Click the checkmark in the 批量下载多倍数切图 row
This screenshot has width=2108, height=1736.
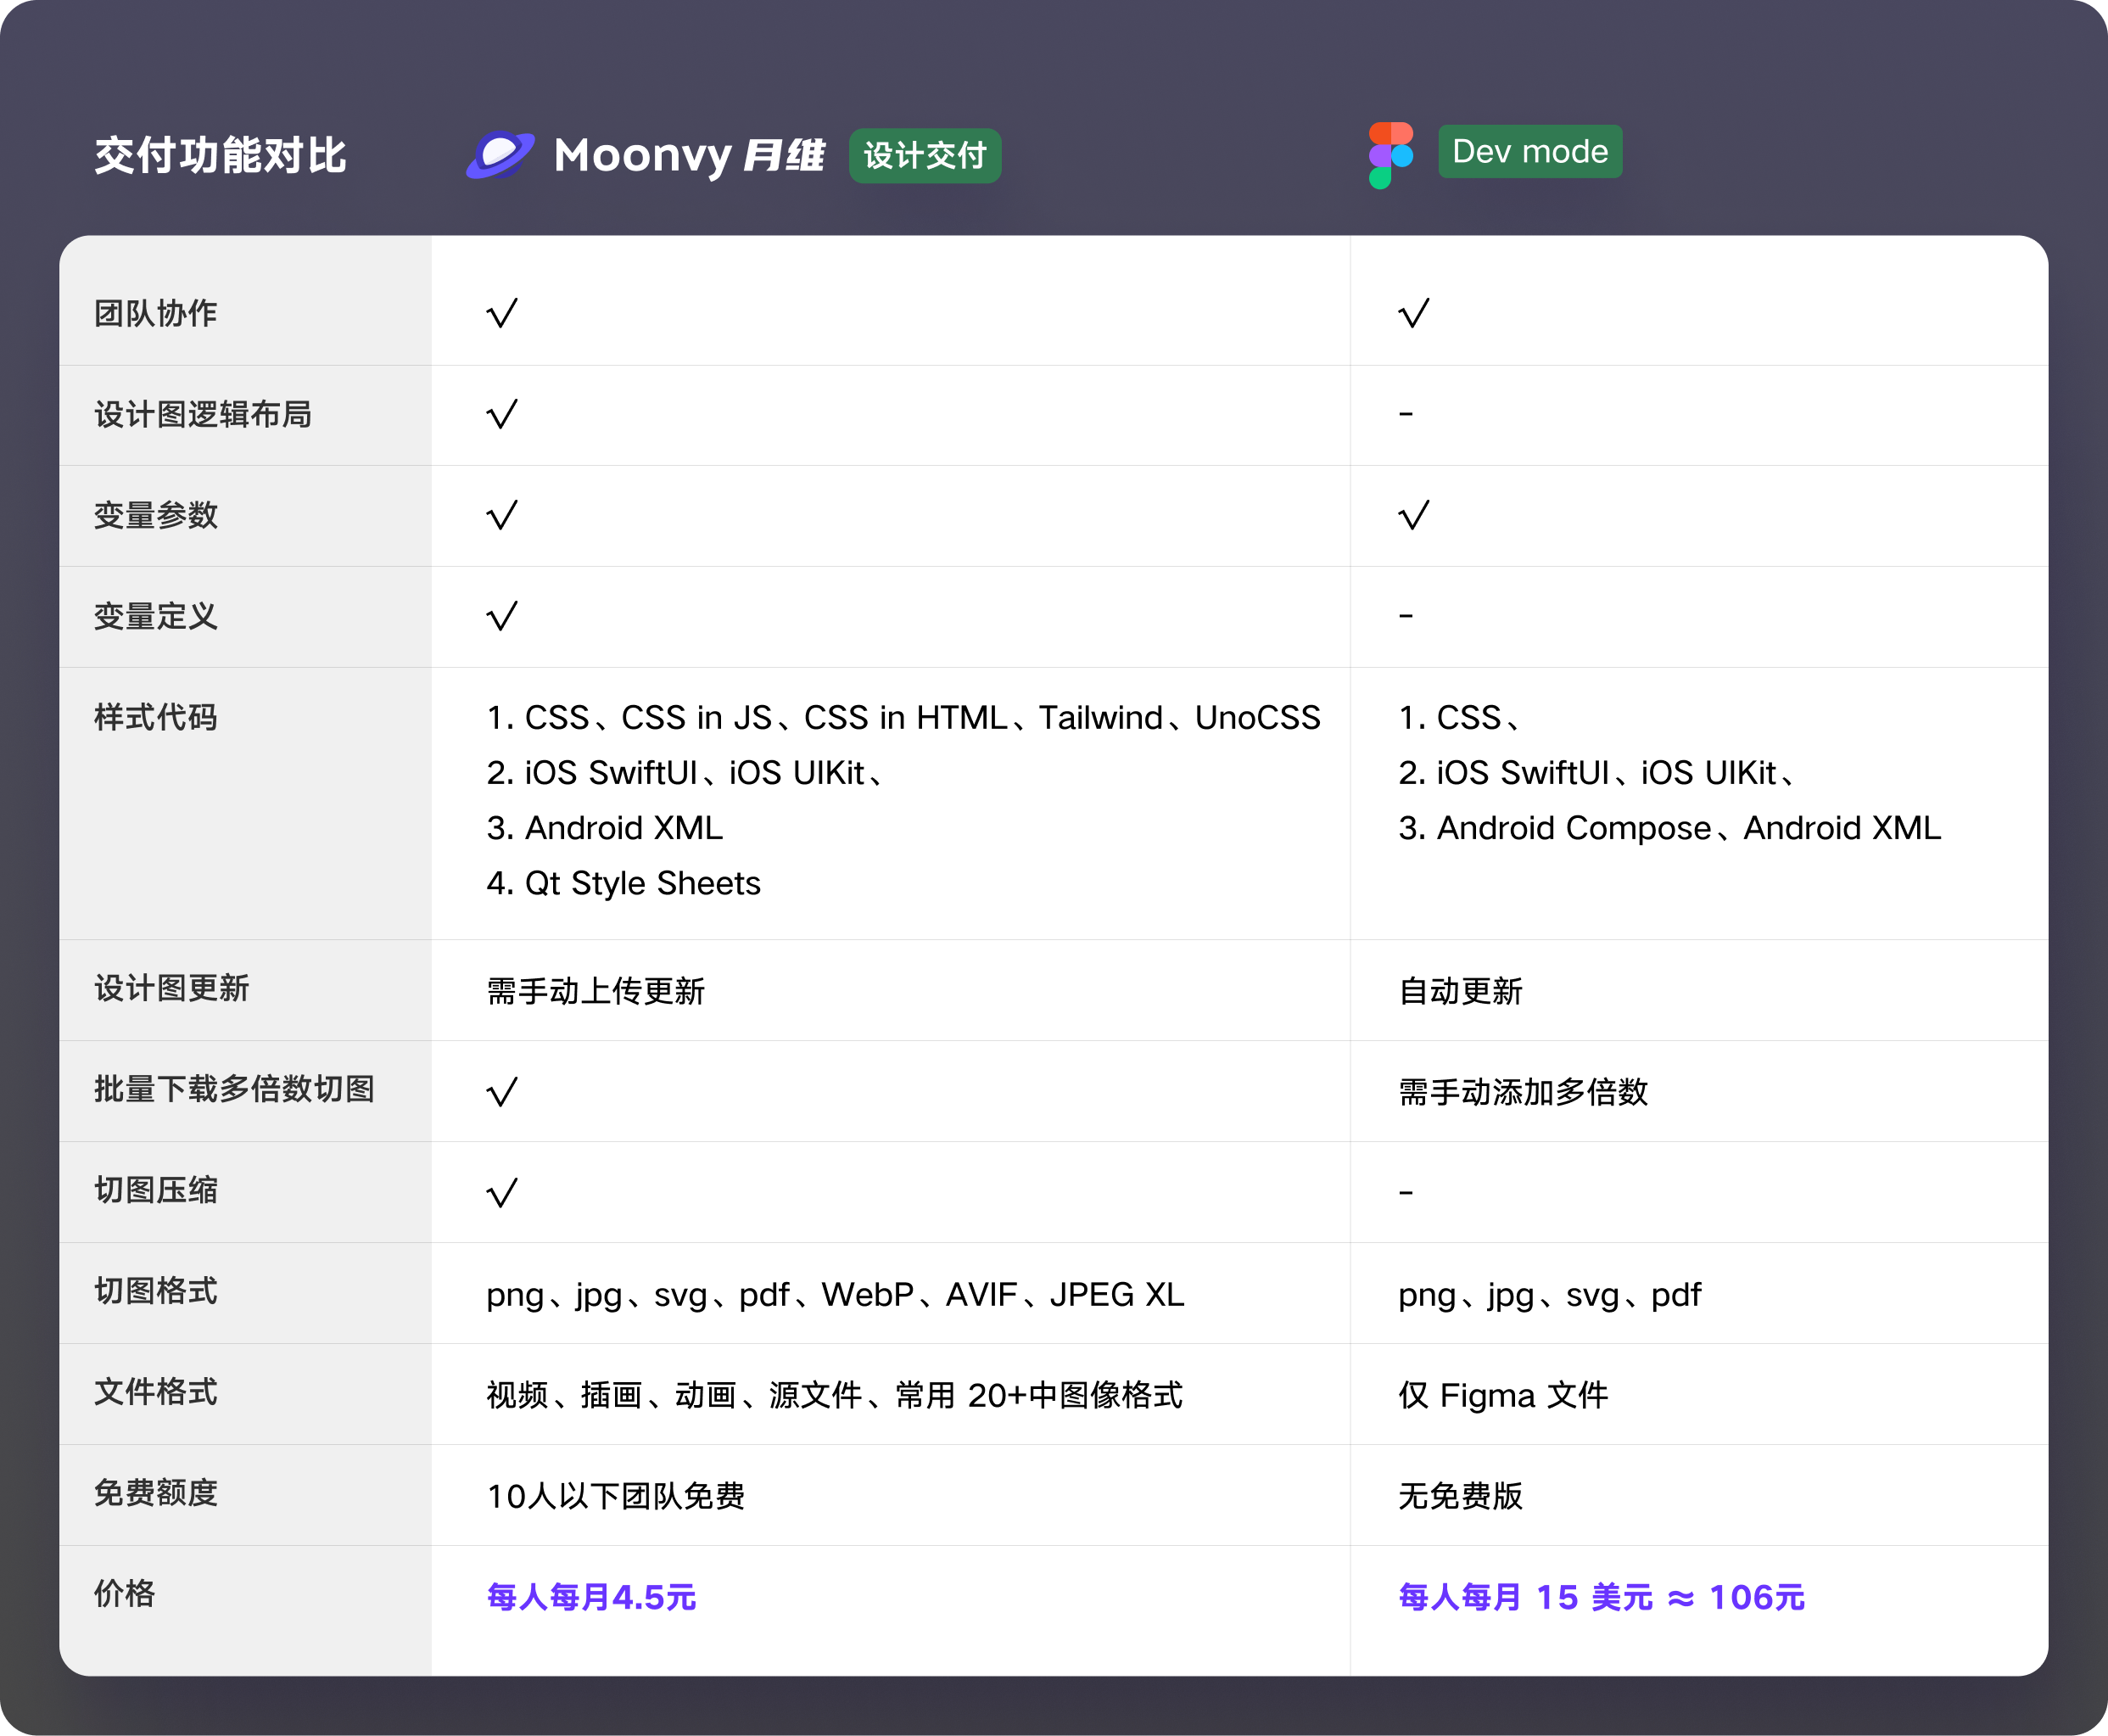coord(501,1091)
